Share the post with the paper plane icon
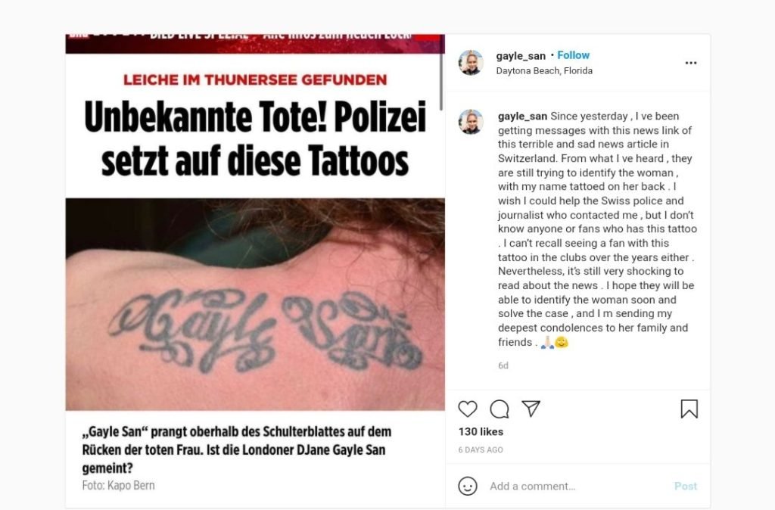The width and height of the screenshot is (775, 510). [x=531, y=408]
